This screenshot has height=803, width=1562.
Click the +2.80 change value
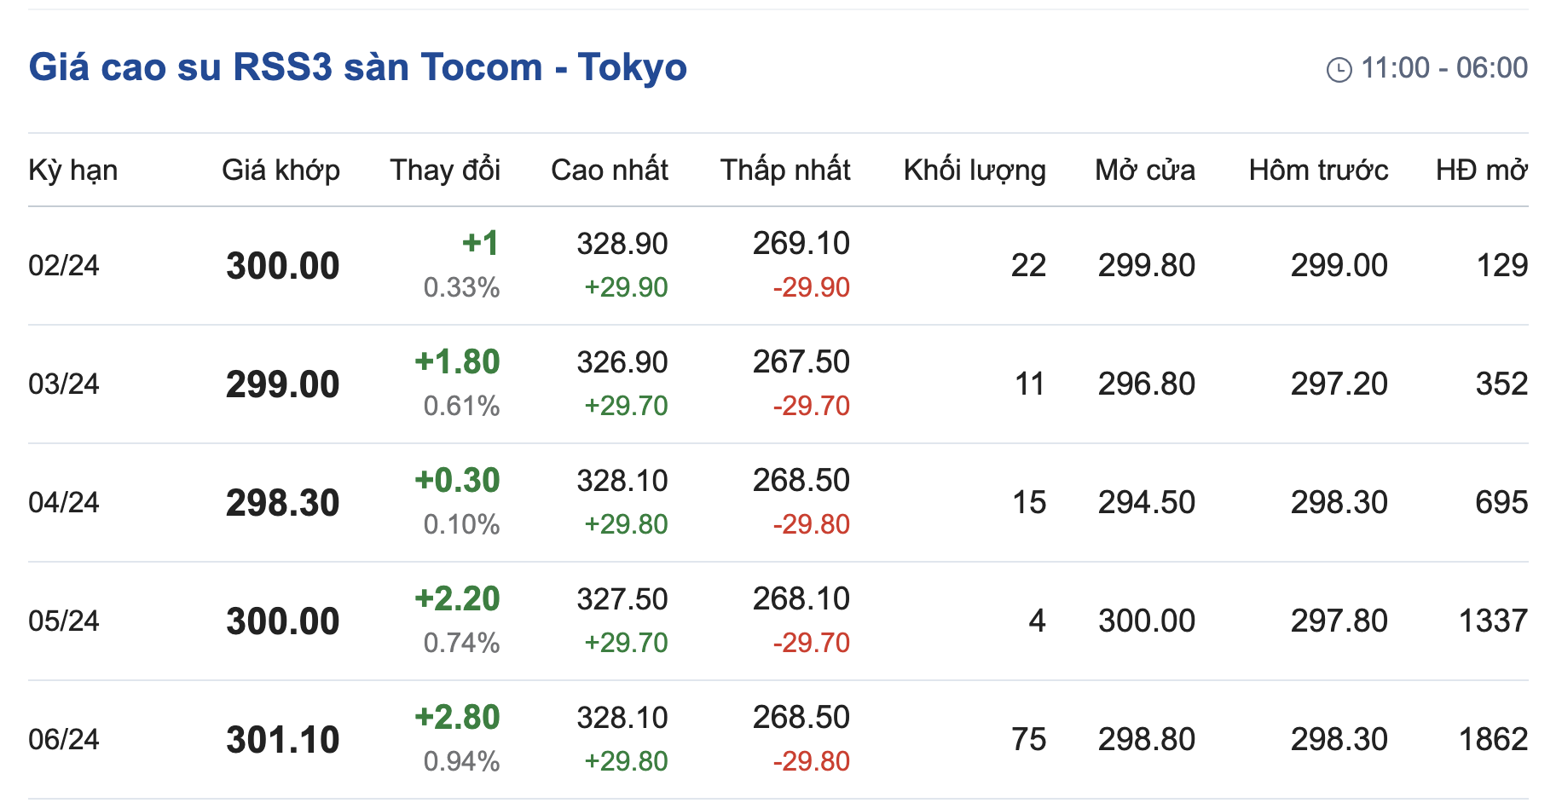457,718
